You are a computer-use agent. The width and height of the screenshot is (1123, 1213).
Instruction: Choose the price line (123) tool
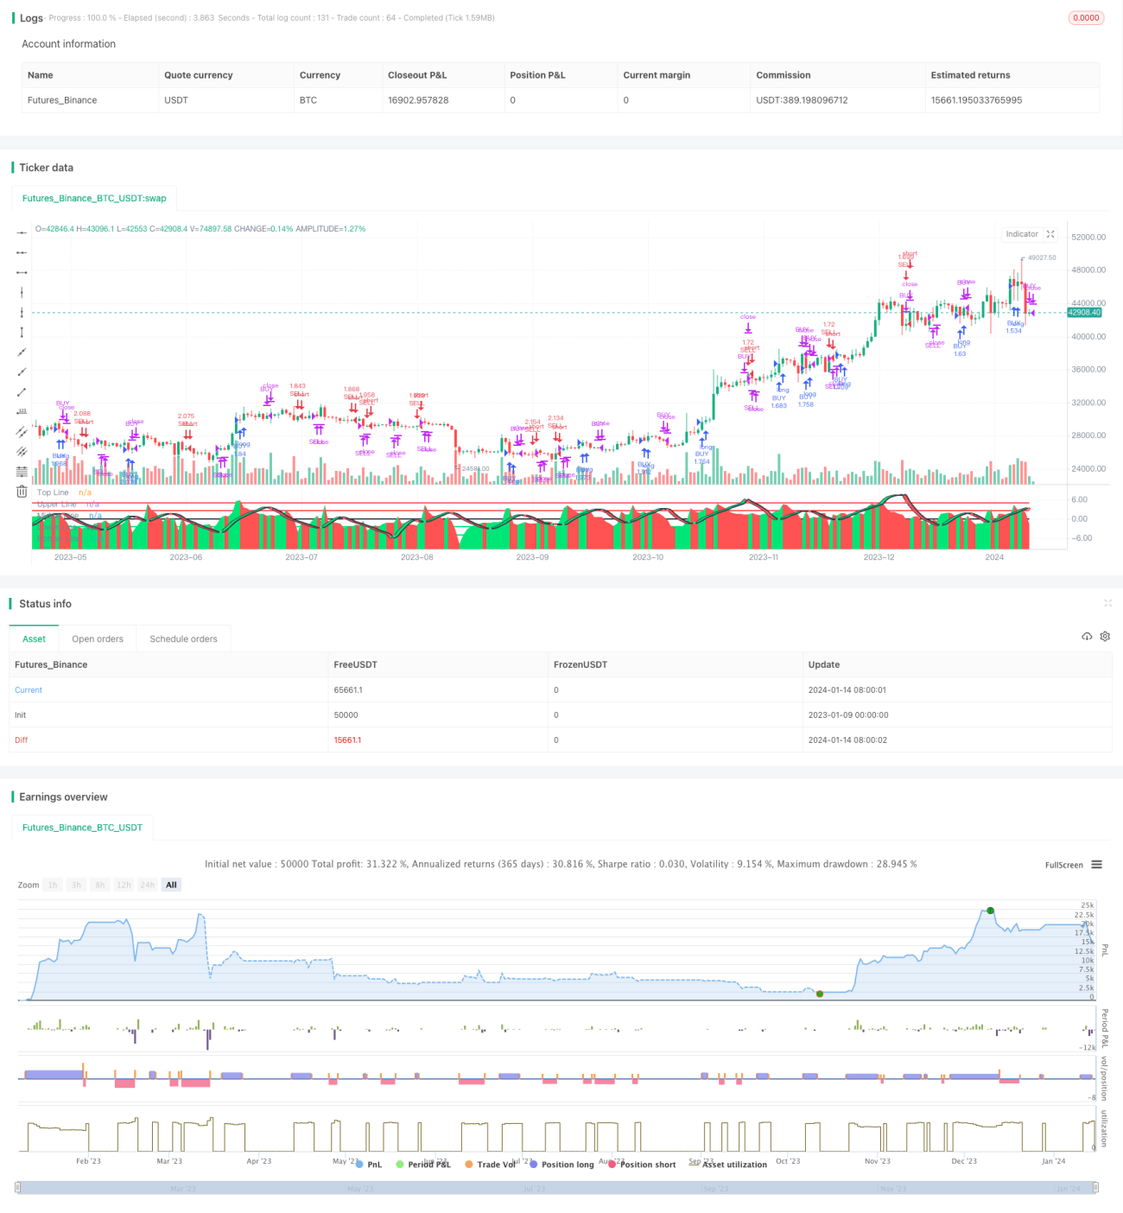pos(22,412)
